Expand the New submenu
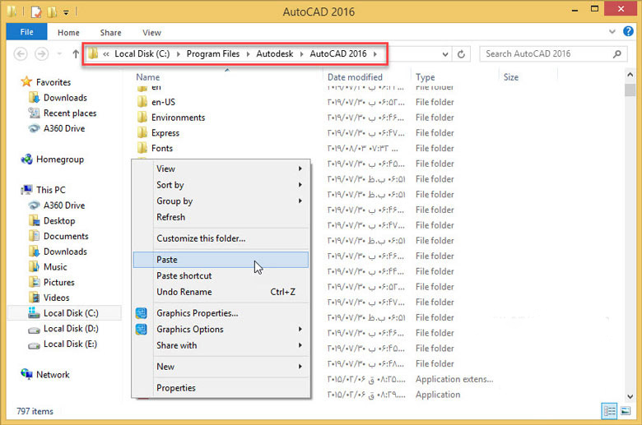The width and height of the screenshot is (642, 425). pyautogui.click(x=221, y=367)
